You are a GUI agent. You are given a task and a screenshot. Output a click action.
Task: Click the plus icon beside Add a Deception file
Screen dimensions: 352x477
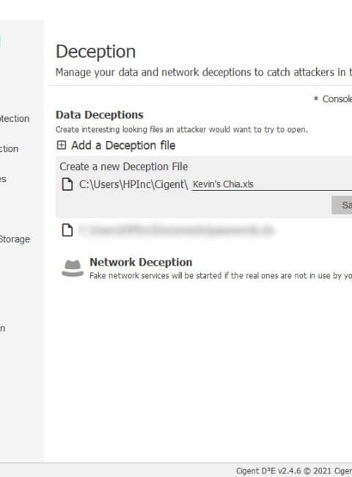(x=62, y=145)
